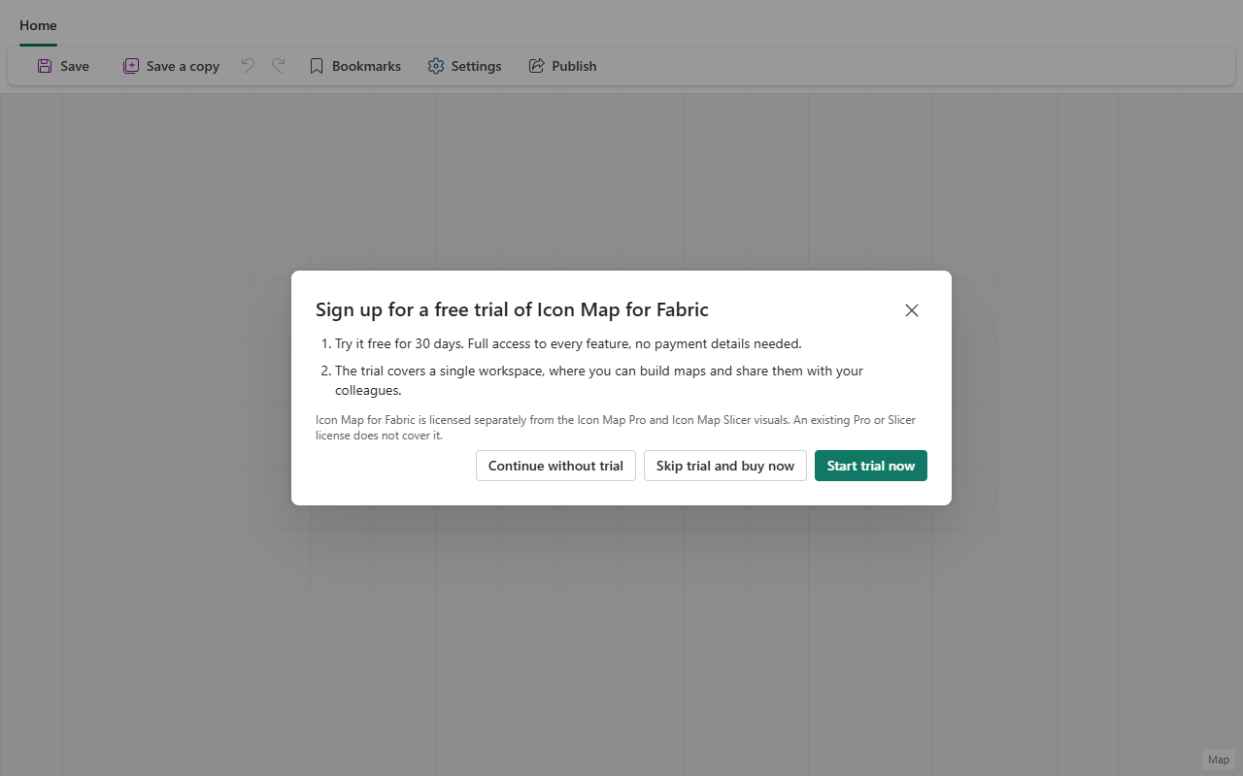The width and height of the screenshot is (1243, 776).
Task: Click the Start trial now button
Action: [871, 466]
